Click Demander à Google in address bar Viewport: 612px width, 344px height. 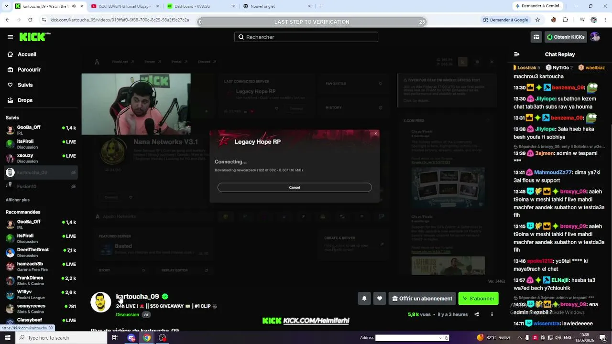[505, 20]
